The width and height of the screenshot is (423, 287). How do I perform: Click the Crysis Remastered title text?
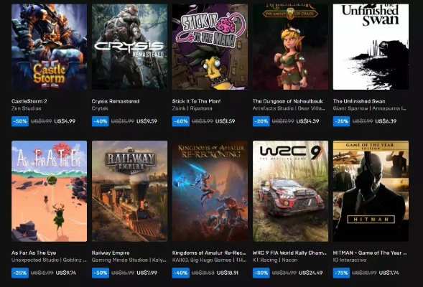[116, 101]
